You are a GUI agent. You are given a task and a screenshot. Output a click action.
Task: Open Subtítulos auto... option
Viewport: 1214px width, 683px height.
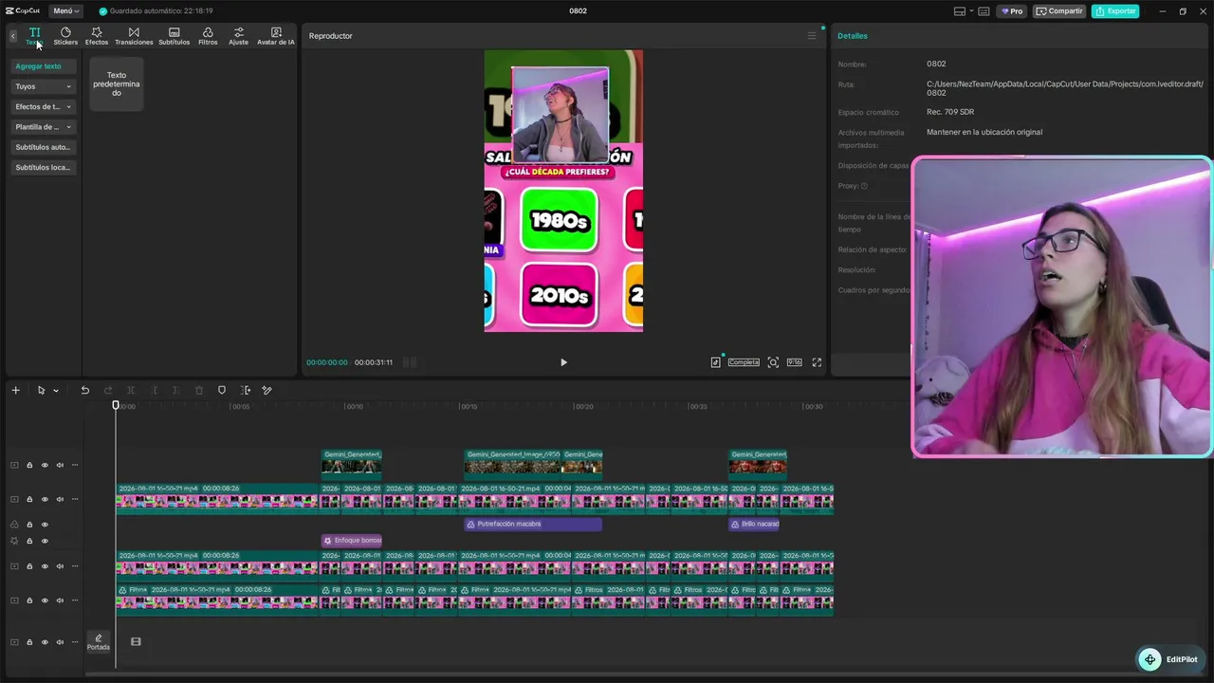pyautogui.click(x=44, y=147)
